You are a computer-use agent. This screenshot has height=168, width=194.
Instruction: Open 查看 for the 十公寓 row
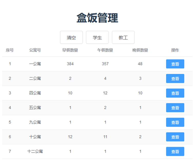[175, 137]
